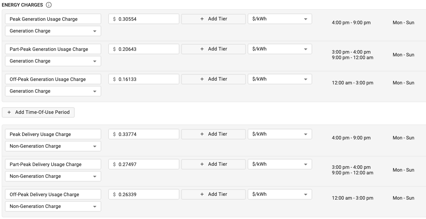Viewport: 426px width, 219px height.
Task: Open Non-Generation Charge dropdown under Part-Peak Delivery
Action: pyautogui.click(x=53, y=176)
